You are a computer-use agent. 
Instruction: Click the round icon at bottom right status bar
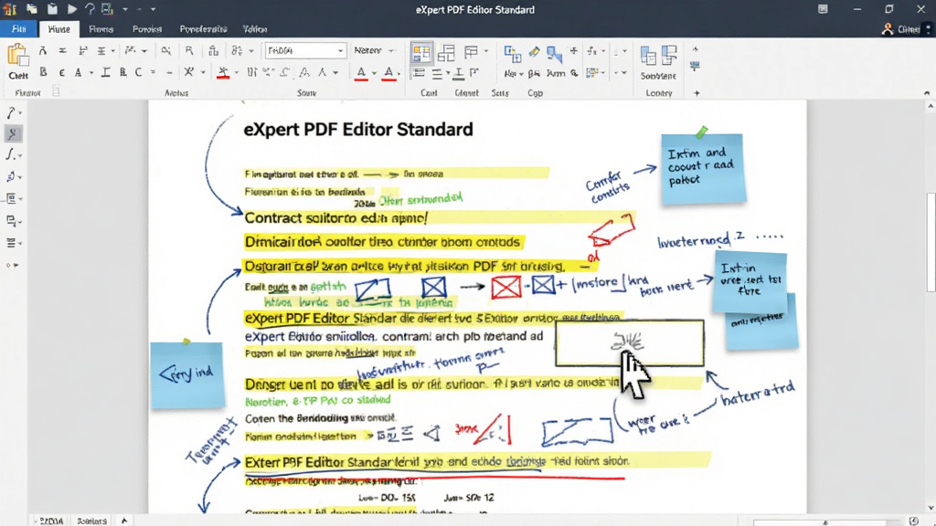[x=913, y=521]
